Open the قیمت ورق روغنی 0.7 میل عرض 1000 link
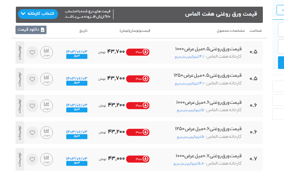This screenshot has width=284, height=172. coord(208,155)
